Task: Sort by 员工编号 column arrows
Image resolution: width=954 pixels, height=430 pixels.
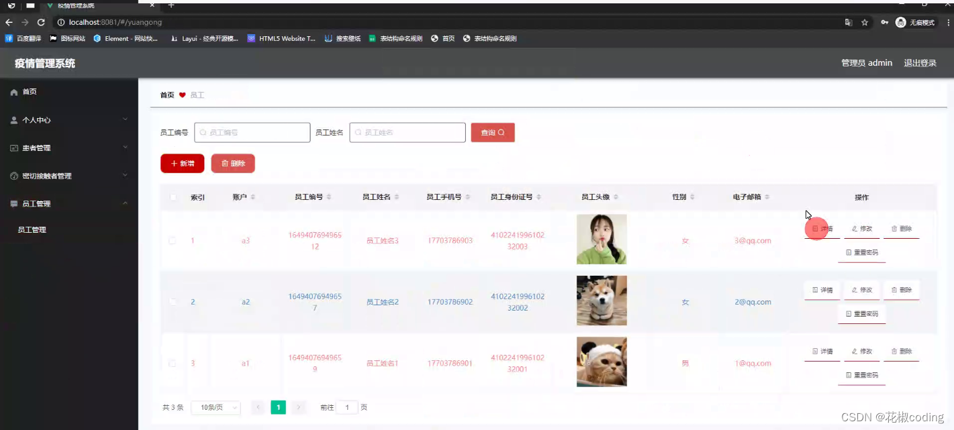Action: tap(330, 197)
